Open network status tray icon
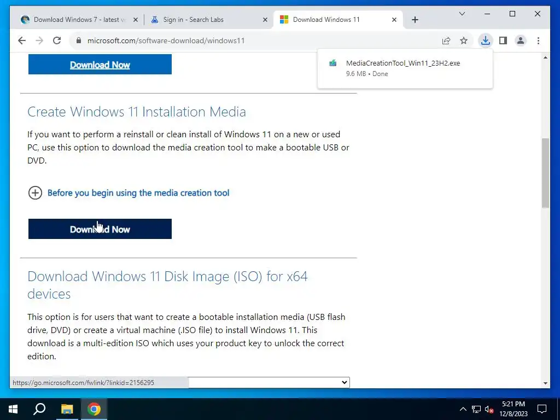This screenshot has width=560, height=420. click(476, 409)
